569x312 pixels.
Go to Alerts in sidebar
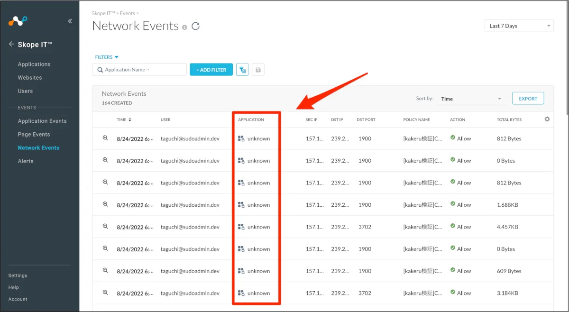[x=26, y=161]
